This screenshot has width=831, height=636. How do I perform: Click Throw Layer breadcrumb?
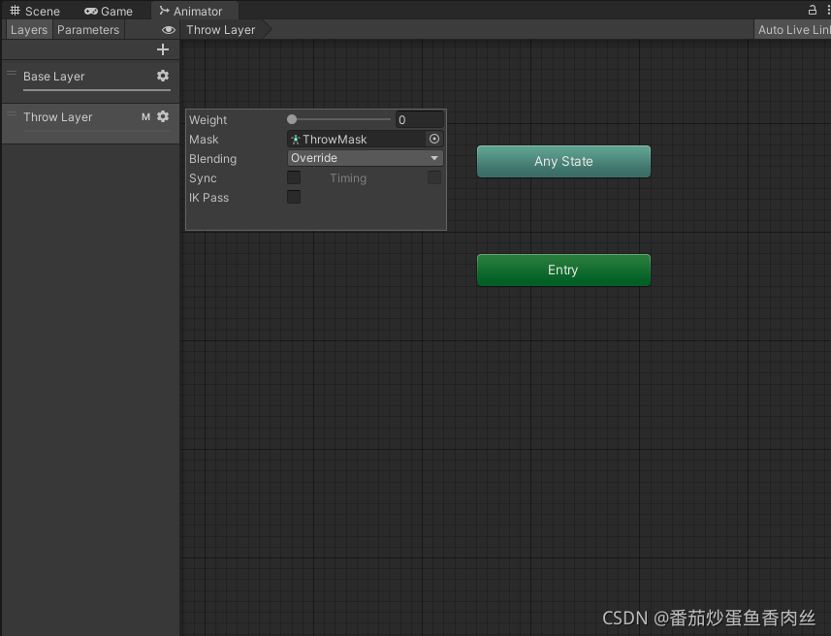[221, 30]
